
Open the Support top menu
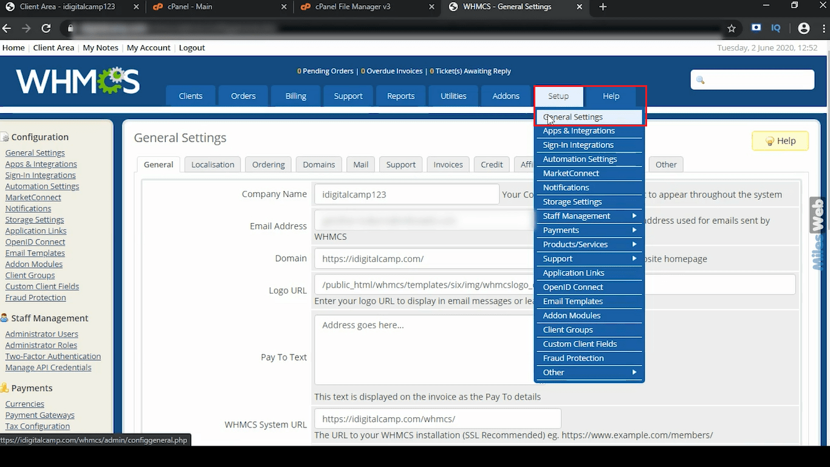[348, 96]
